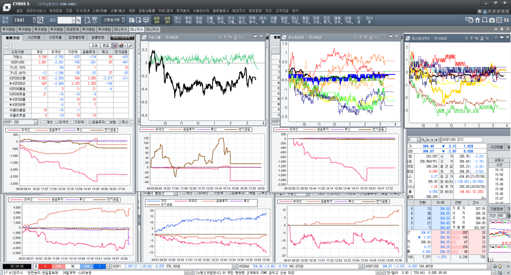Viewport: 511px width, 275px height.
Task: Click the top-right screenshot camera icon
Action: pos(492,20)
